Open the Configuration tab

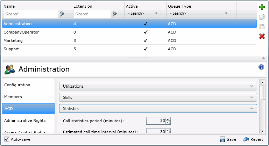click(x=17, y=85)
